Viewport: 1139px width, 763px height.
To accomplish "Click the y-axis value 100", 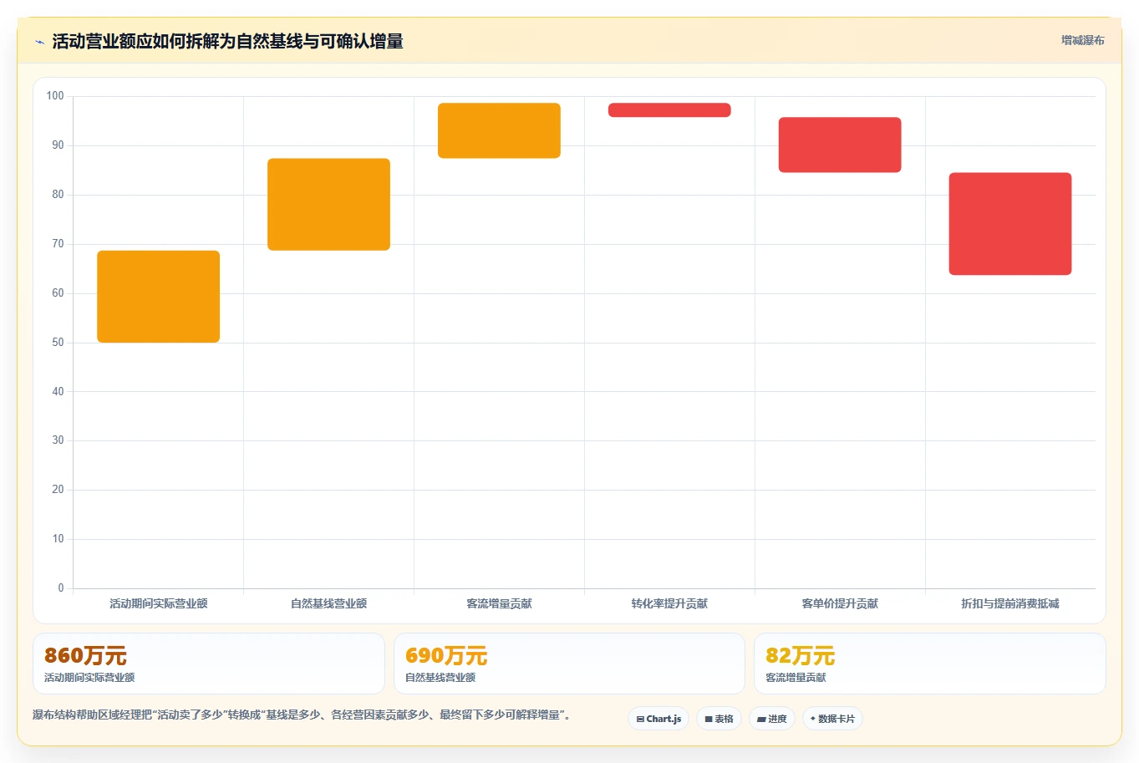I will point(55,96).
